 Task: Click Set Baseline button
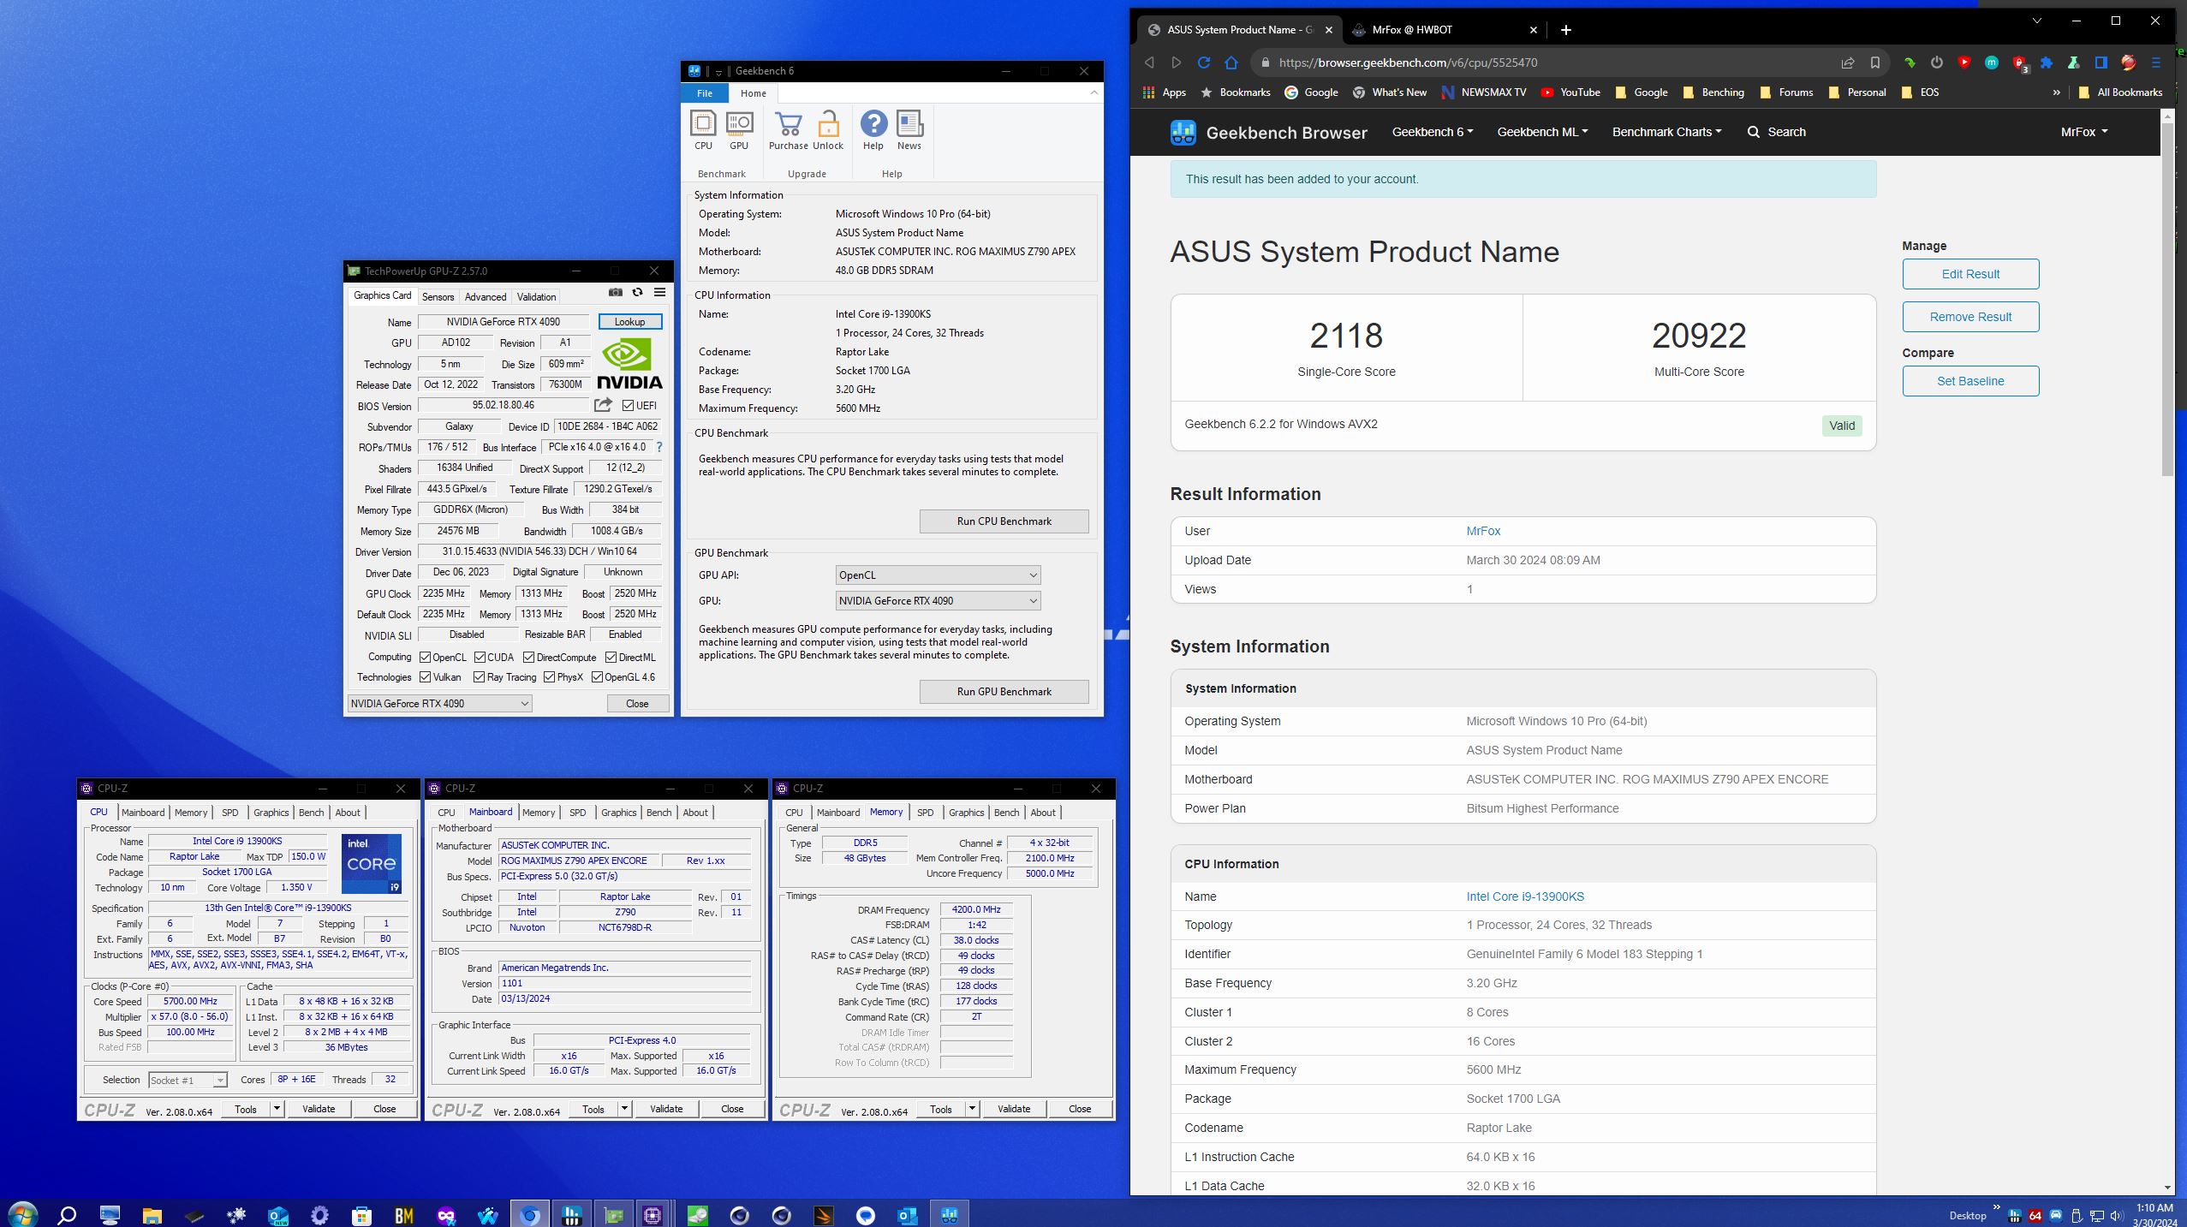[x=1970, y=381]
